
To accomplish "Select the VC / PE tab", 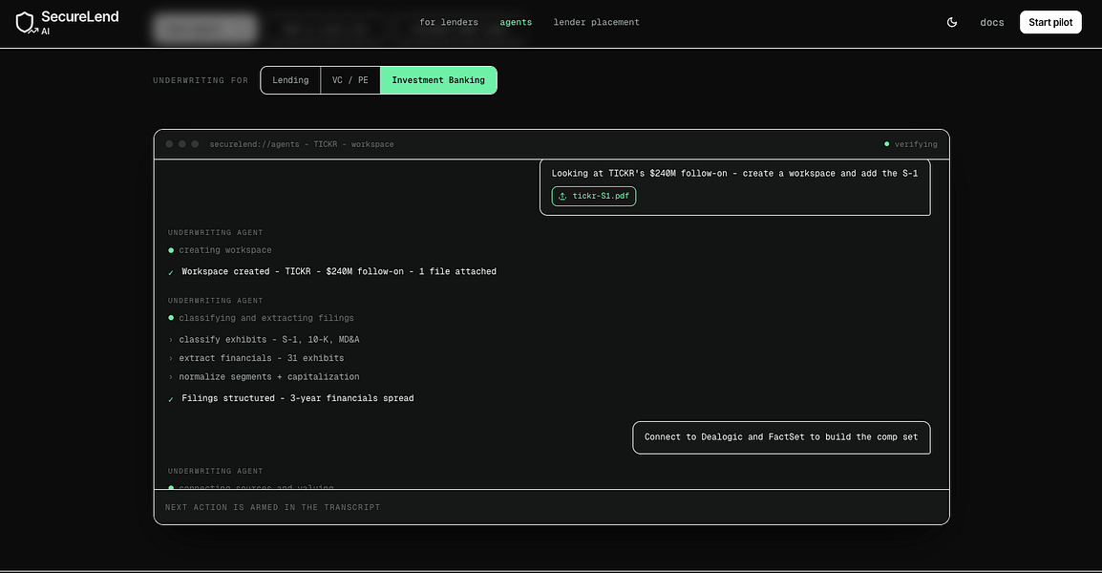I will pyautogui.click(x=350, y=80).
